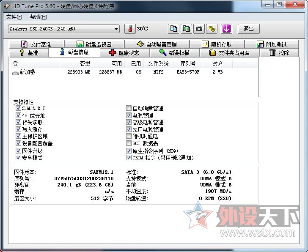
Task: Minimize the HD Tune Pro window
Action: (x=267, y=5)
